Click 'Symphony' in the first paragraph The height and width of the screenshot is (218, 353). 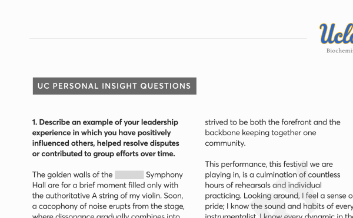coord(164,175)
